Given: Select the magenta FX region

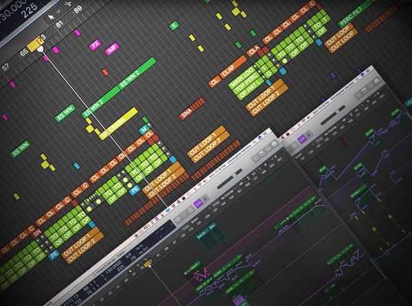Looking at the screenshot, I should [95, 45].
